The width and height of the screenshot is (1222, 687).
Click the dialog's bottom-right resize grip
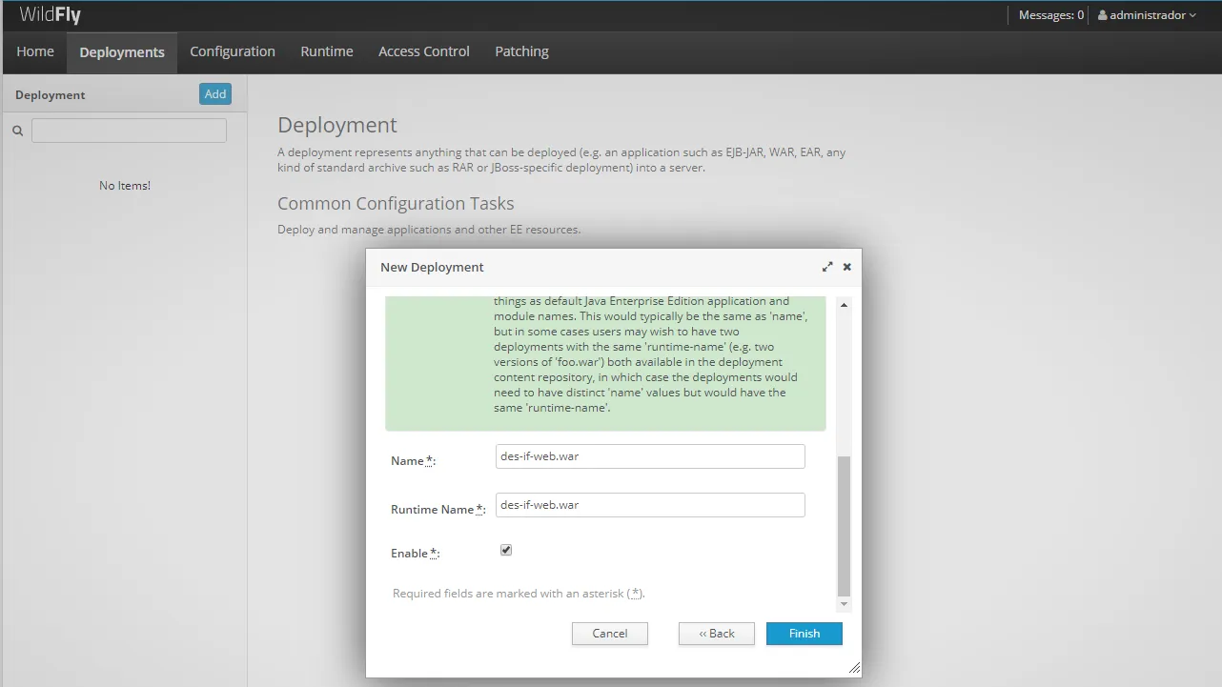click(x=854, y=669)
